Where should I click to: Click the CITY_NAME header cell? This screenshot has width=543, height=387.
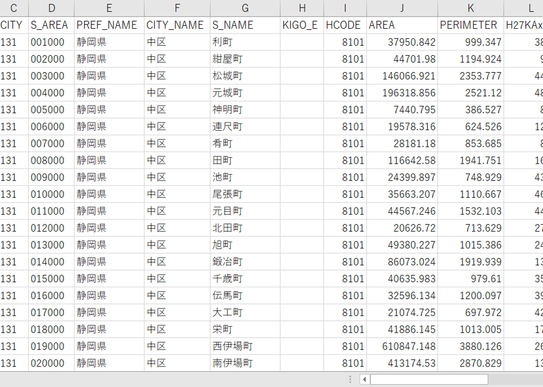pyautogui.click(x=177, y=25)
